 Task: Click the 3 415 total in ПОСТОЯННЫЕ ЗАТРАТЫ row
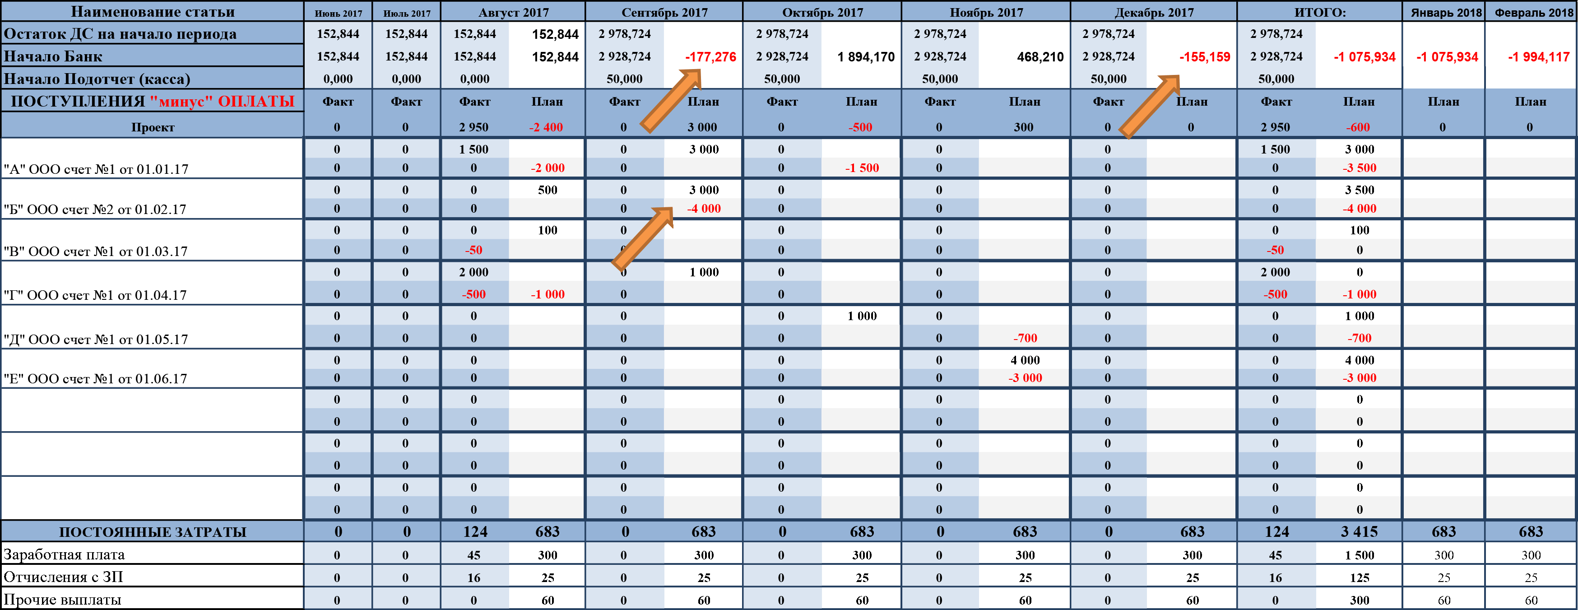[x=1359, y=531]
